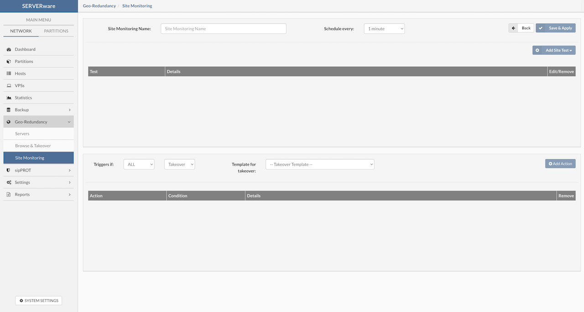The width and height of the screenshot is (584, 312).
Task: Click the Geo-Redundancy breadcrumb link
Action: pyautogui.click(x=99, y=6)
